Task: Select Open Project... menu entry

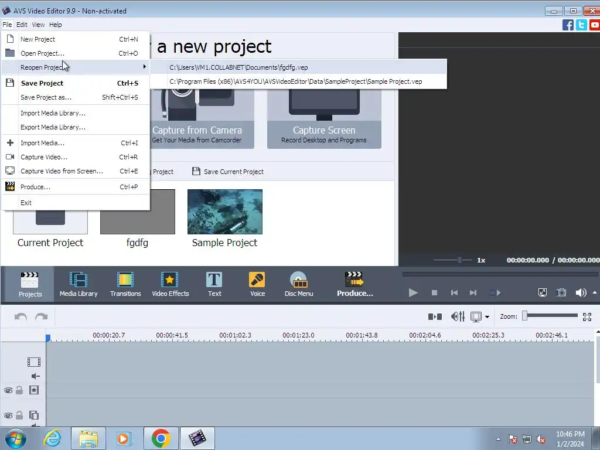Action: [76, 53]
